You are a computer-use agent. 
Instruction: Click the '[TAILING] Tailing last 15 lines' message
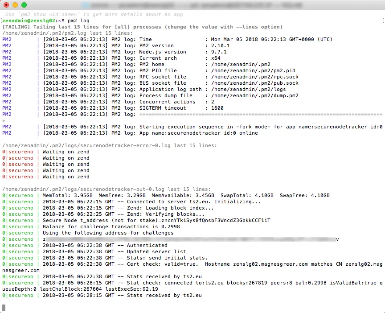[143, 27]
